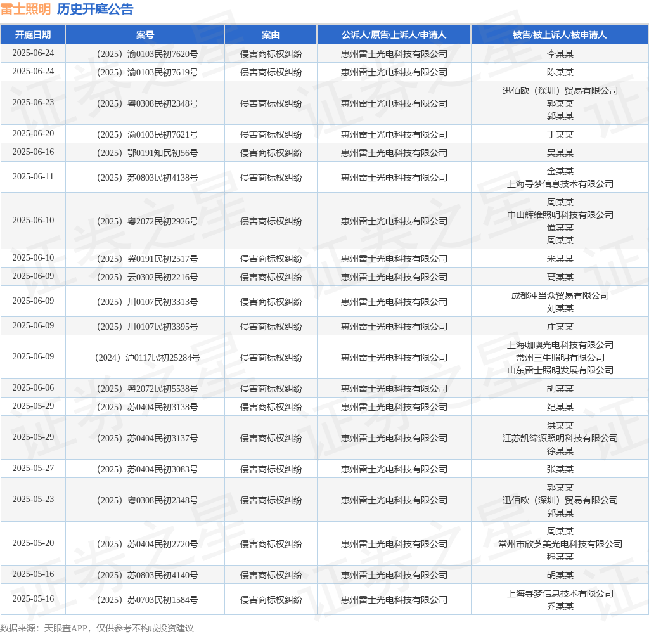Select case number 粤2072民初2926号
The width and height of the screenshot is (649, 634).
click(x=147, y=221)
